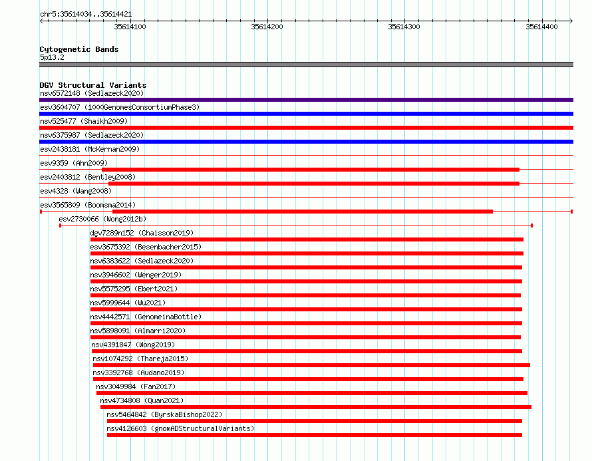Click the thin red esv2730066 variant line
This screenshot has height=461, width=592.
point(296,226)
